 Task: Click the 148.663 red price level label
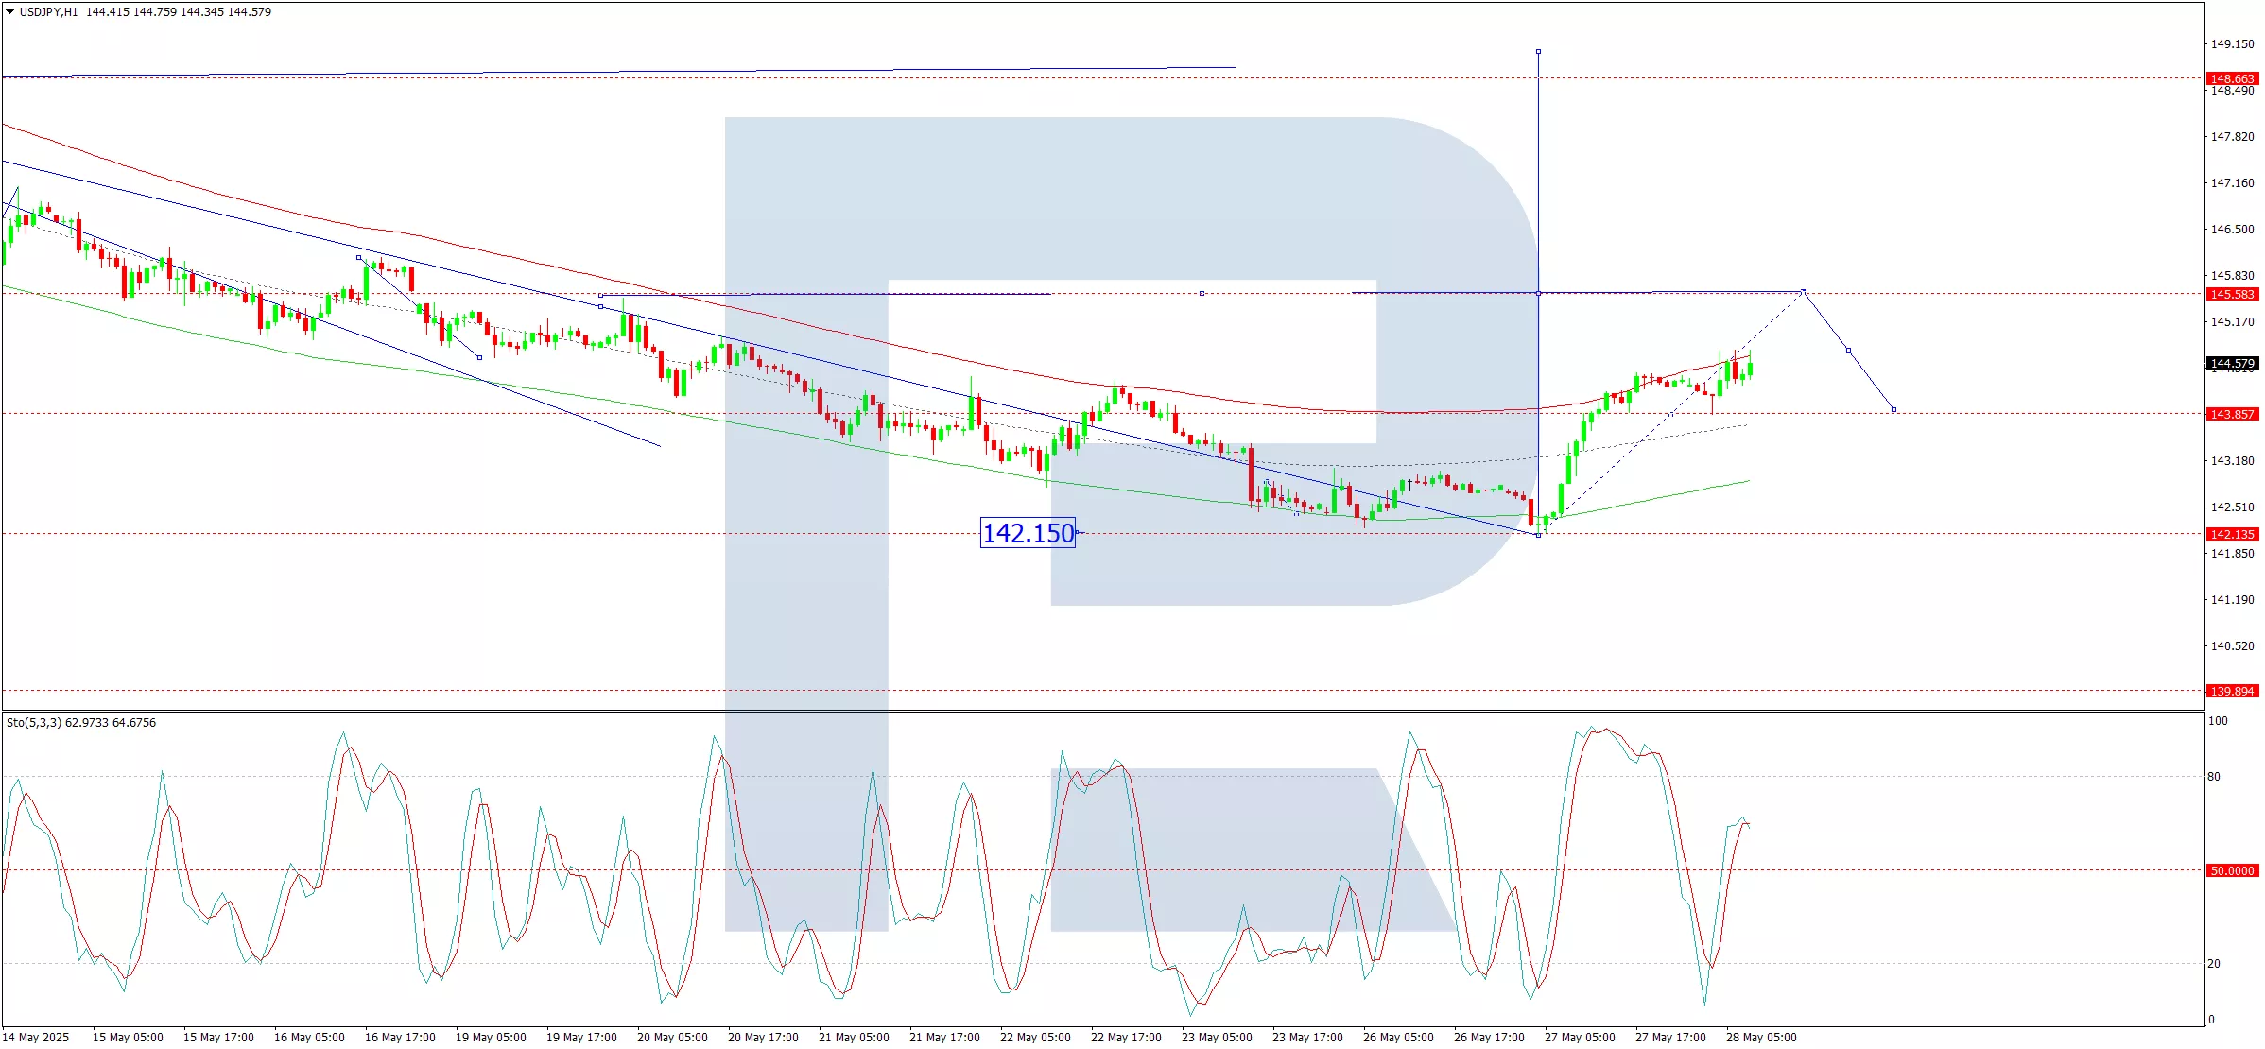point(2232,79)
